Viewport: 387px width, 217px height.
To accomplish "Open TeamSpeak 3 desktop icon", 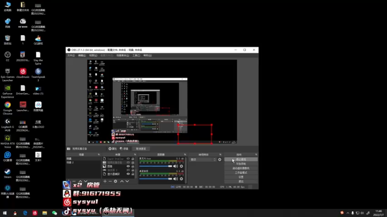I will 38,75.
